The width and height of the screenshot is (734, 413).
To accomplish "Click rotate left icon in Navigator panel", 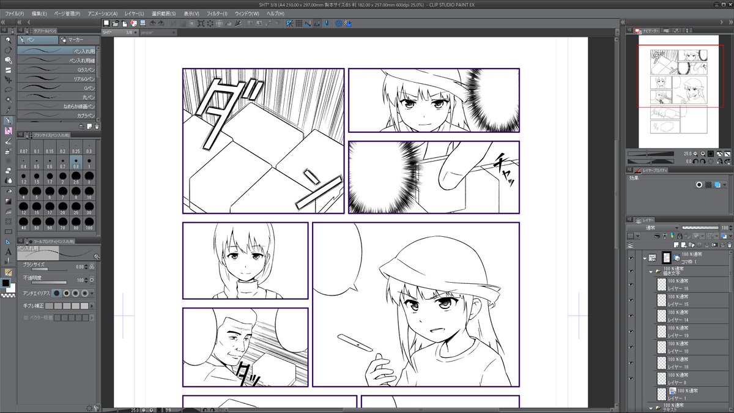I will coord(695,162).
